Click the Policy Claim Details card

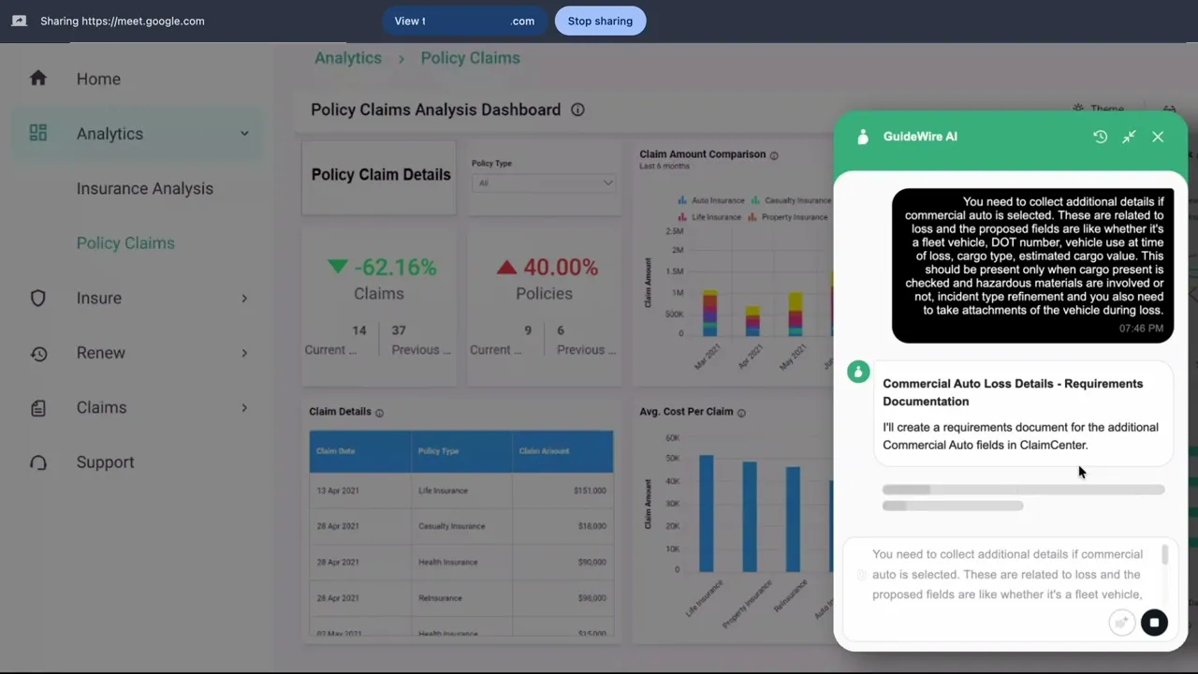(379, 178)
